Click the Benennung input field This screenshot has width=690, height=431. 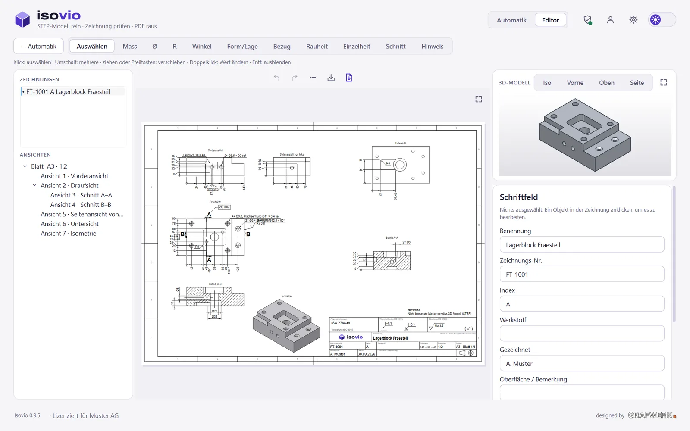tap(582, 244)
